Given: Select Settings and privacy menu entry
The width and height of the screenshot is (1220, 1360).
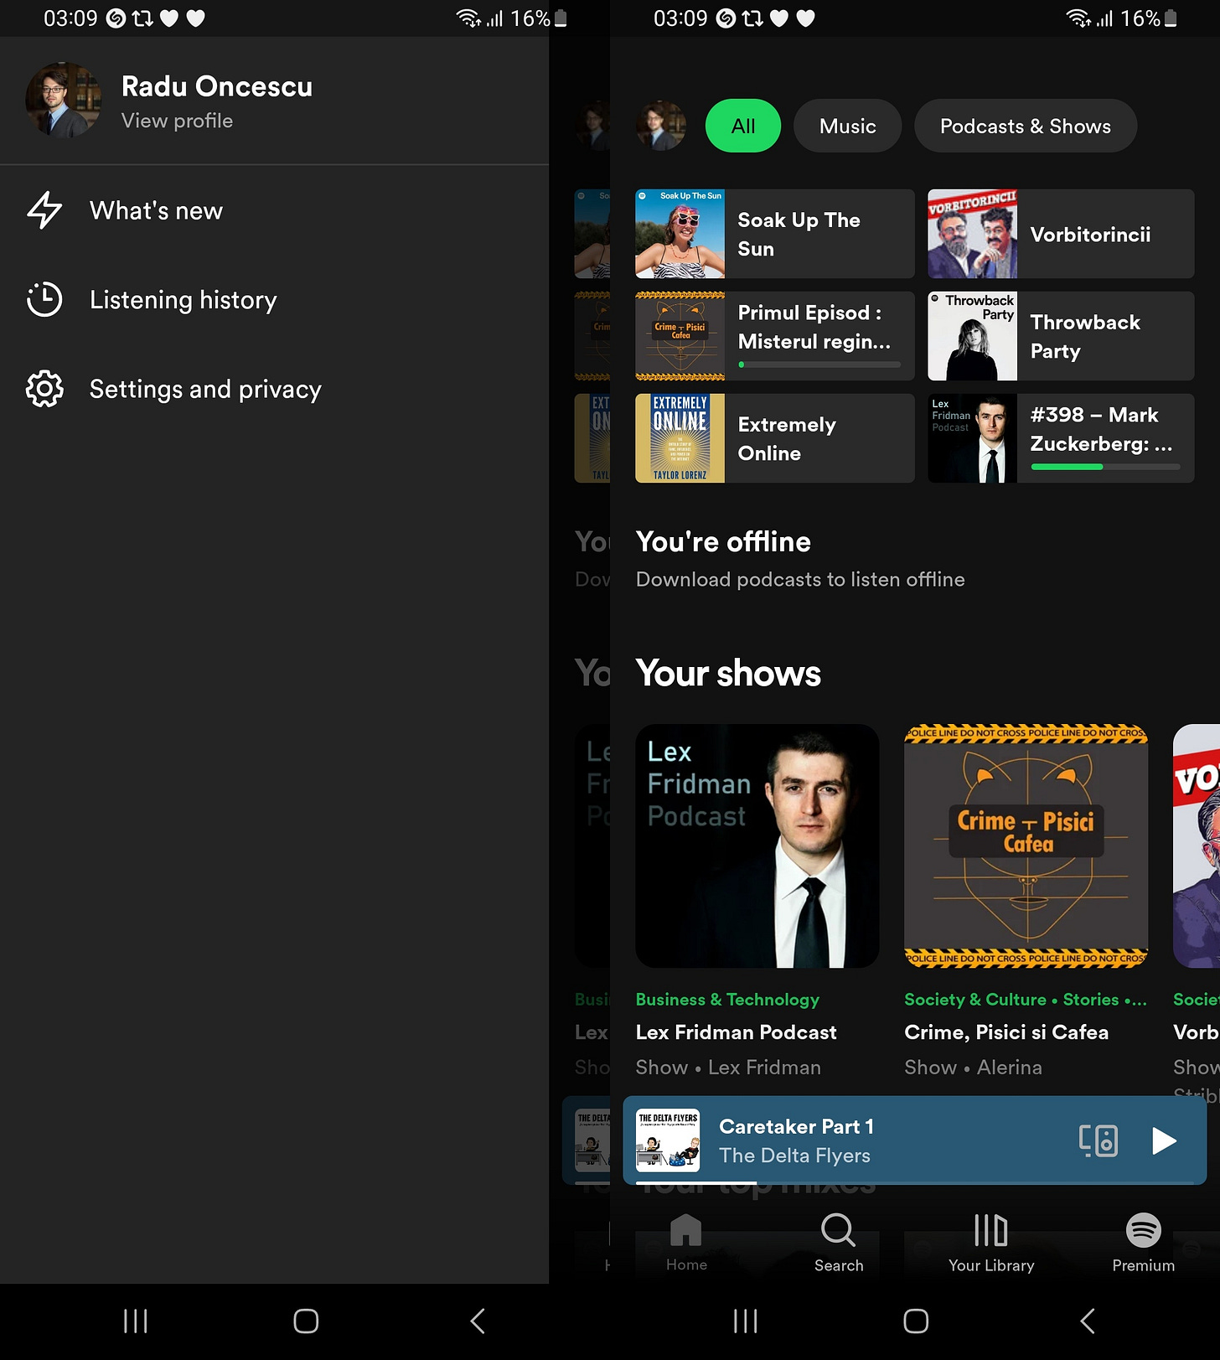Looking at the screenshot, I should click(x=274, y=389).
